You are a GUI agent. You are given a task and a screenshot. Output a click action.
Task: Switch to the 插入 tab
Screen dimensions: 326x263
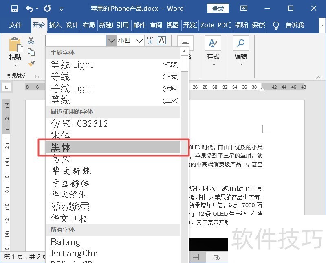point(55,25)
